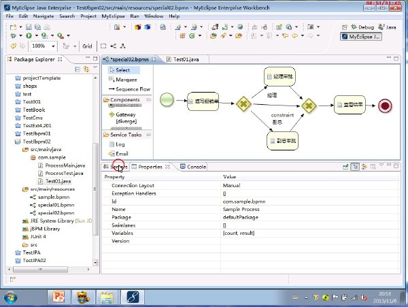
Task: Click the External Tools run icon
Action: tap(61, 35)
